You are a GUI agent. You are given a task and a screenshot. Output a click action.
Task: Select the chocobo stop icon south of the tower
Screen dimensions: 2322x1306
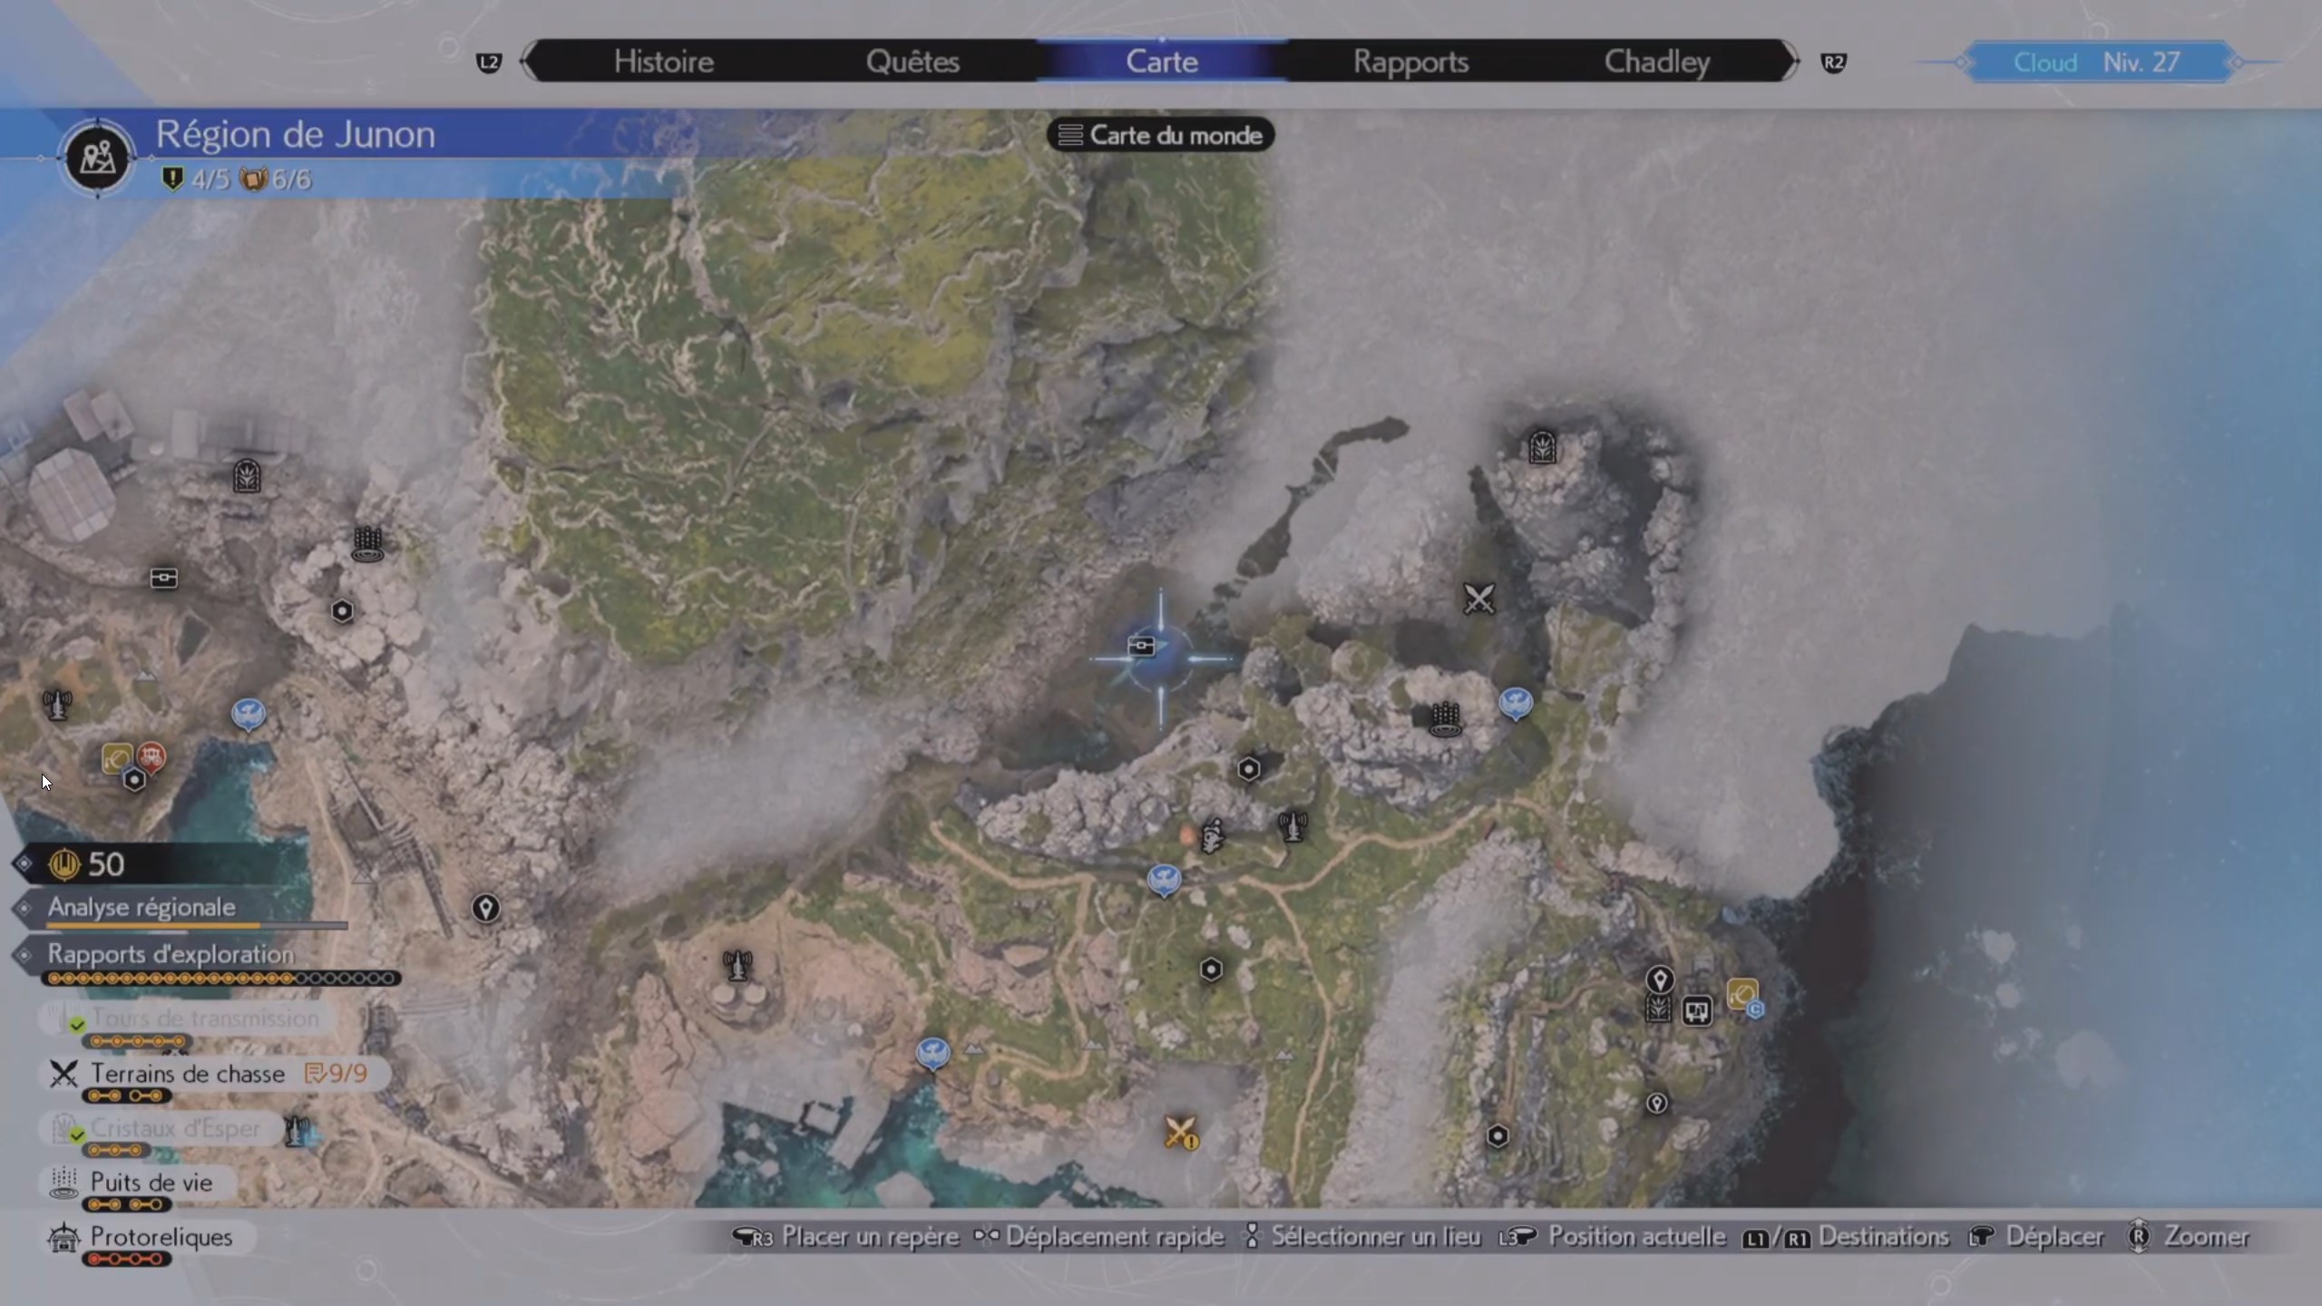[1164, 879]
